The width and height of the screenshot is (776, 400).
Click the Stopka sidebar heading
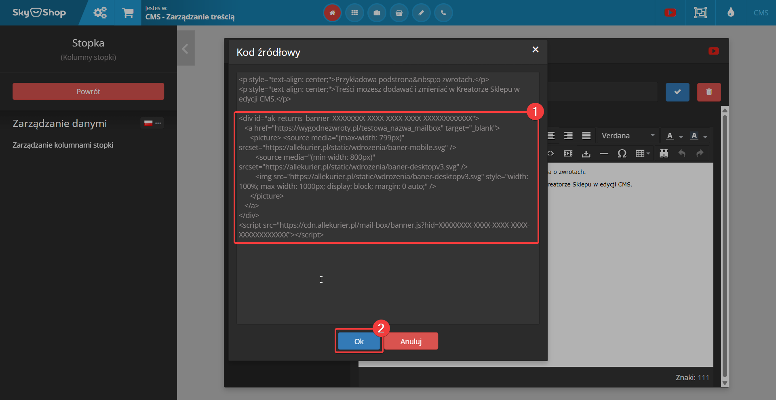pos(88,43)
